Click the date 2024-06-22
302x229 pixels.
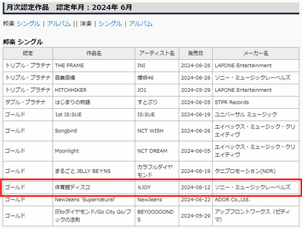pos(196,199)
